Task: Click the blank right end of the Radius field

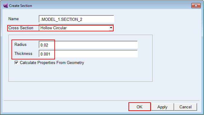Action: [x=117, y=45]
